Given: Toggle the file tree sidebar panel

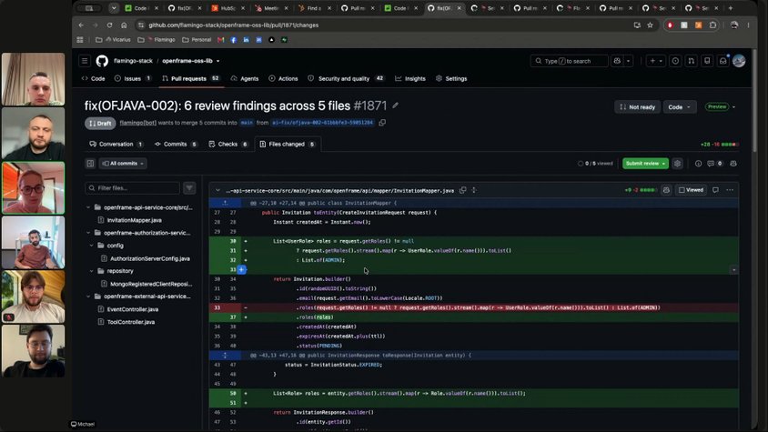Looking at the screenshot, I should click(x=90, y=163).
